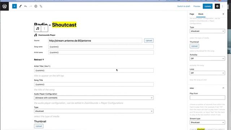Open the List View outline icon

pyautogui.click(x=41, y=6)
